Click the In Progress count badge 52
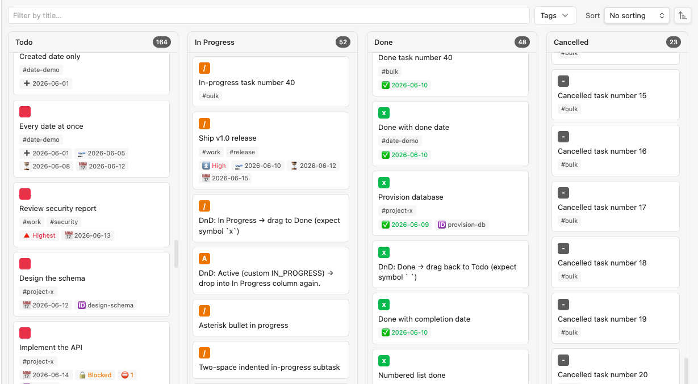 343,42
